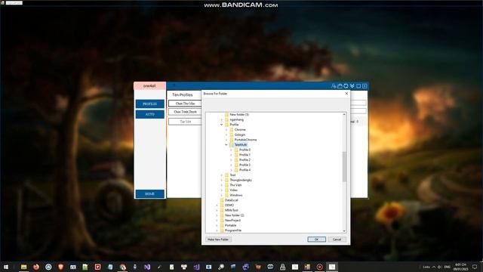Screen dimensions: 483x272
Task: Collapse the TeleMulti folder node
Action: [226, 144]
